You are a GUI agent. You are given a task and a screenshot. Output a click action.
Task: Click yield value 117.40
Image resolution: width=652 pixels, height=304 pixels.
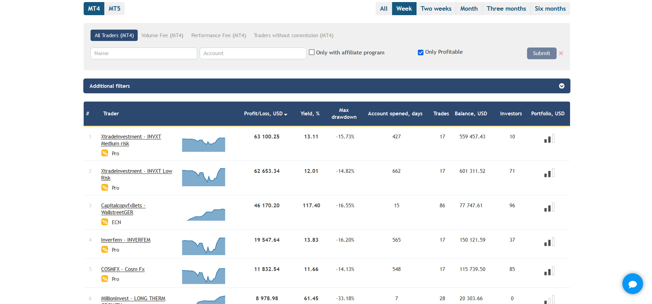[x=312, y=206]
